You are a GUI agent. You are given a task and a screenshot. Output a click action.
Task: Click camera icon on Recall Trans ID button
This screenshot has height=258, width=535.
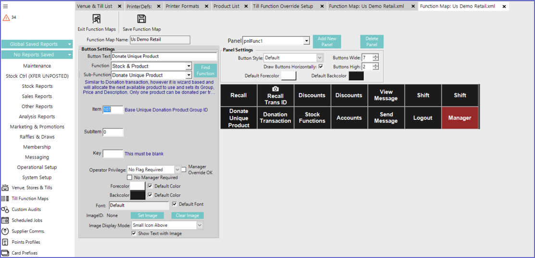[x=275, y=89]
